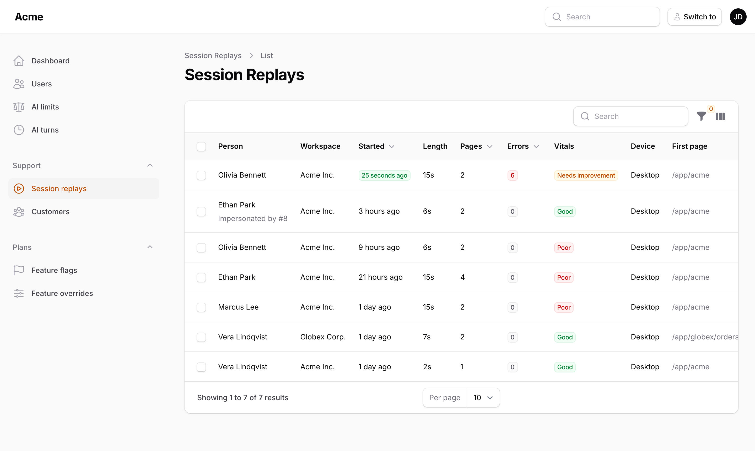Click the Switch to button
This screenshot has height=451, width=755.
(x=694, y=17)
